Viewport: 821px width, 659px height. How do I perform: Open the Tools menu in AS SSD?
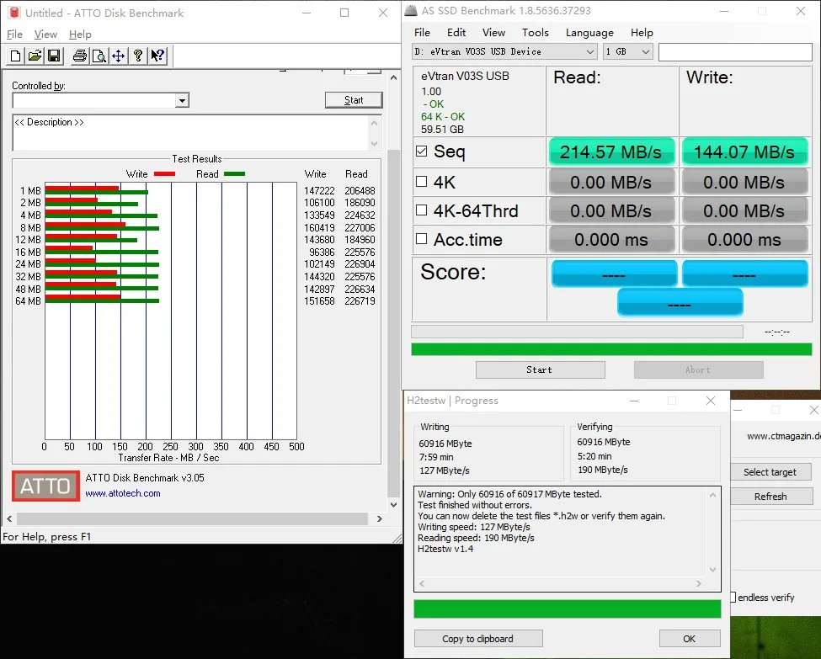click(x=535, y=33)
